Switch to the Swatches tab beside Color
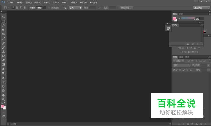 tap(181, 14)
